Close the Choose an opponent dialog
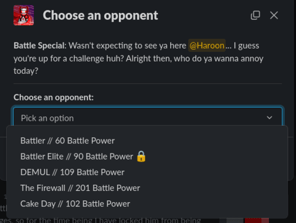 [274, 15]
